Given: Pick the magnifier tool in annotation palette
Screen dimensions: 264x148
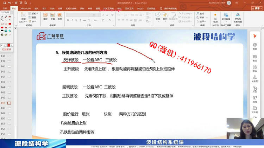Looking at the screenshot, I should point(10,31).
